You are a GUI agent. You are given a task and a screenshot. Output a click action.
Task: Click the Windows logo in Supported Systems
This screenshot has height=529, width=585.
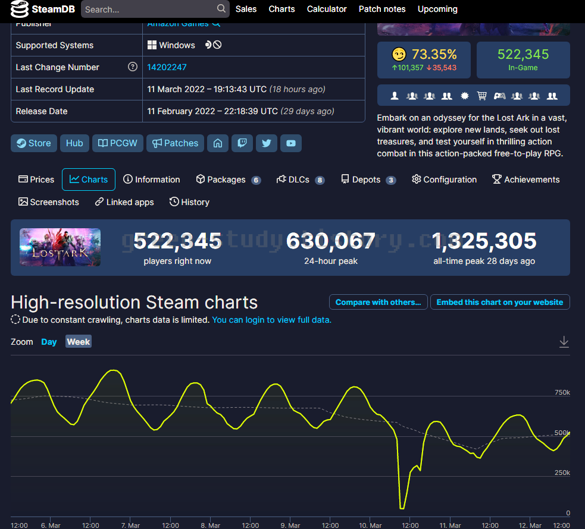(152, 45)
